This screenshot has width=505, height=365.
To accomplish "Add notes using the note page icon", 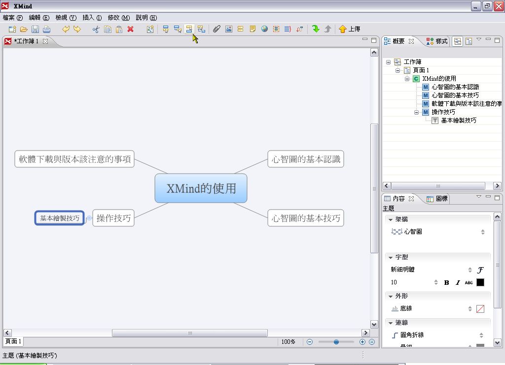I will (x=252, y=29).
